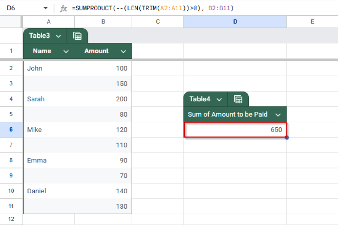
Task: Click Emma's amount cell showing 90
Action: point(103,160)
